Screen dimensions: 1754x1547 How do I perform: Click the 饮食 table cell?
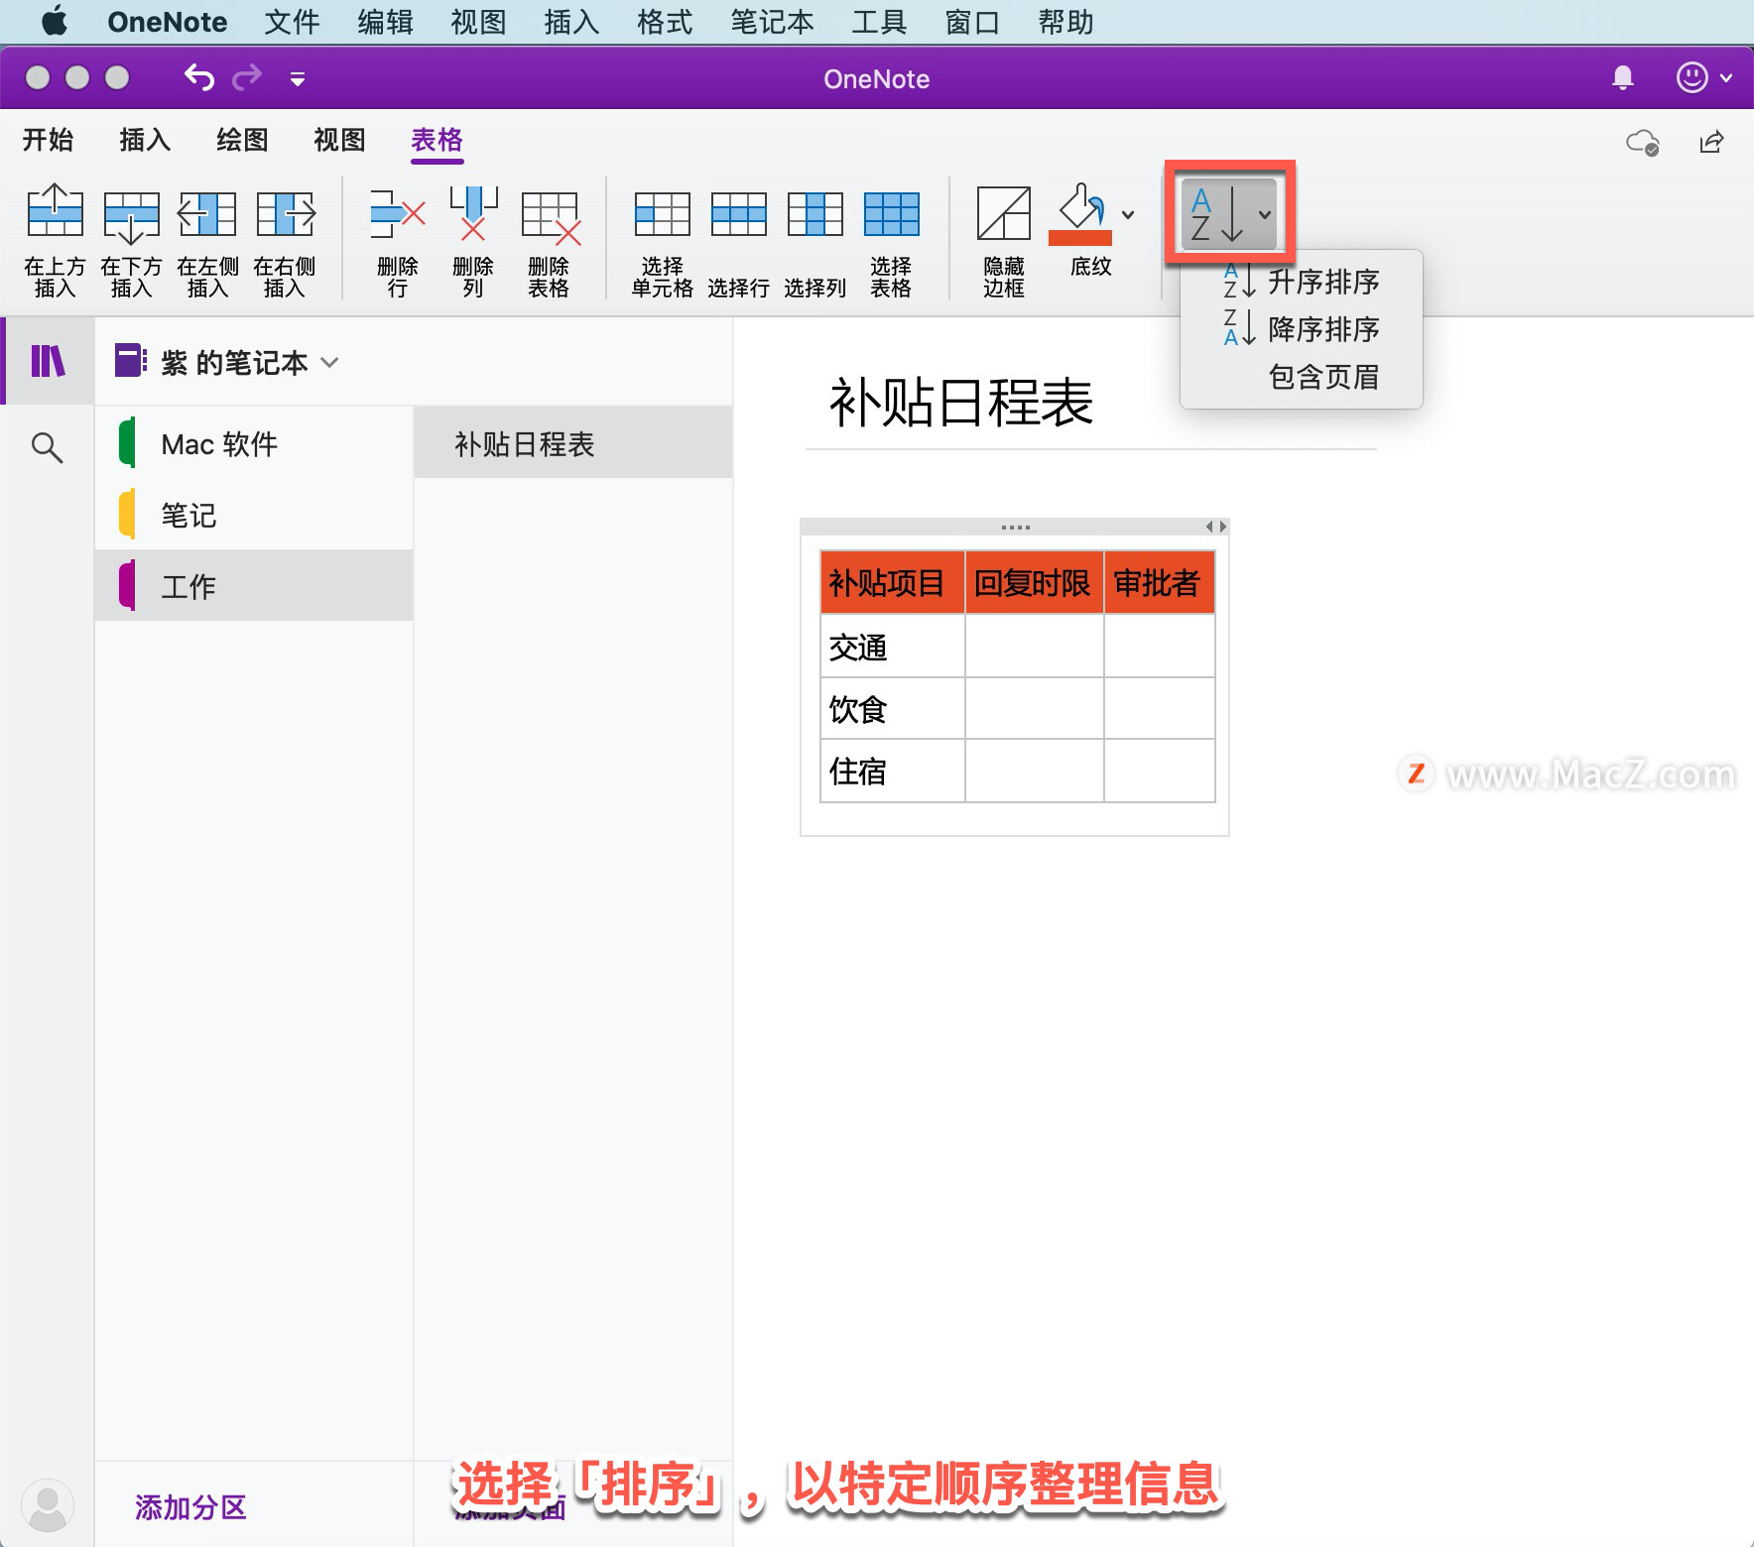(x=892, y=708)
